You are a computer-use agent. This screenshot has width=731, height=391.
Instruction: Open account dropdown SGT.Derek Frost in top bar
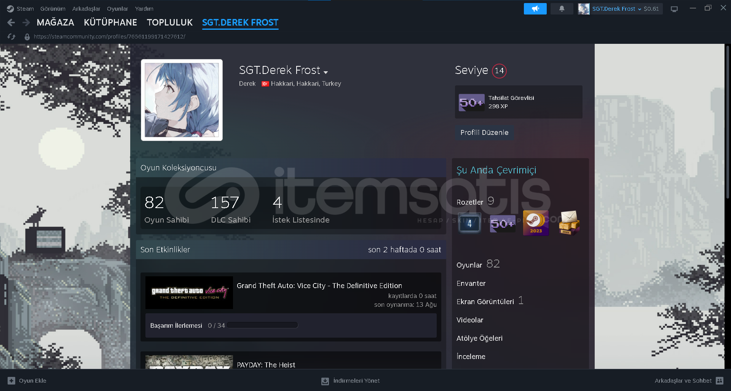point(616,9)
